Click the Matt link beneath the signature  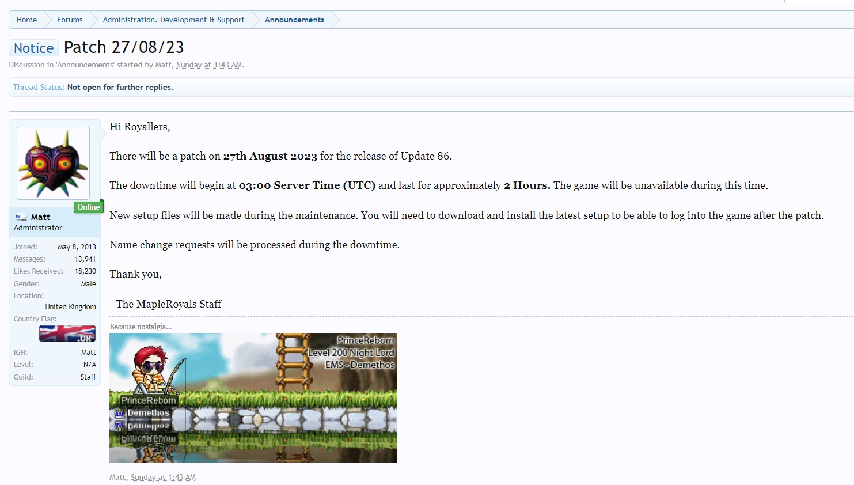pos(117,478)
